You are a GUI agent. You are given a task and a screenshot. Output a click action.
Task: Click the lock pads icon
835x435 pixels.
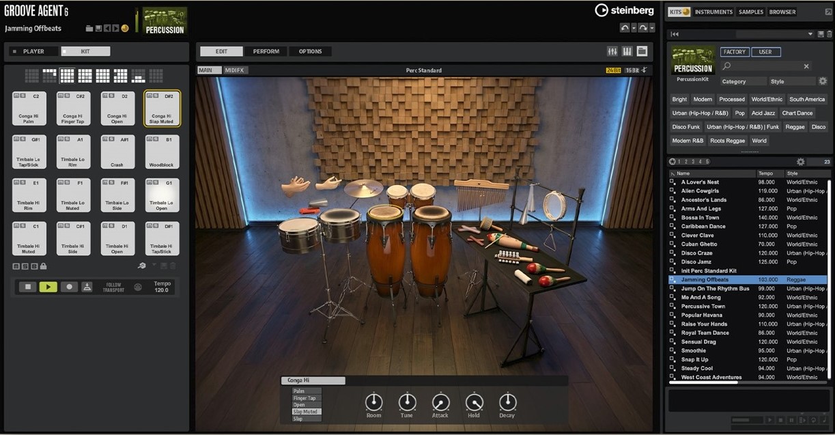(43, 266)
